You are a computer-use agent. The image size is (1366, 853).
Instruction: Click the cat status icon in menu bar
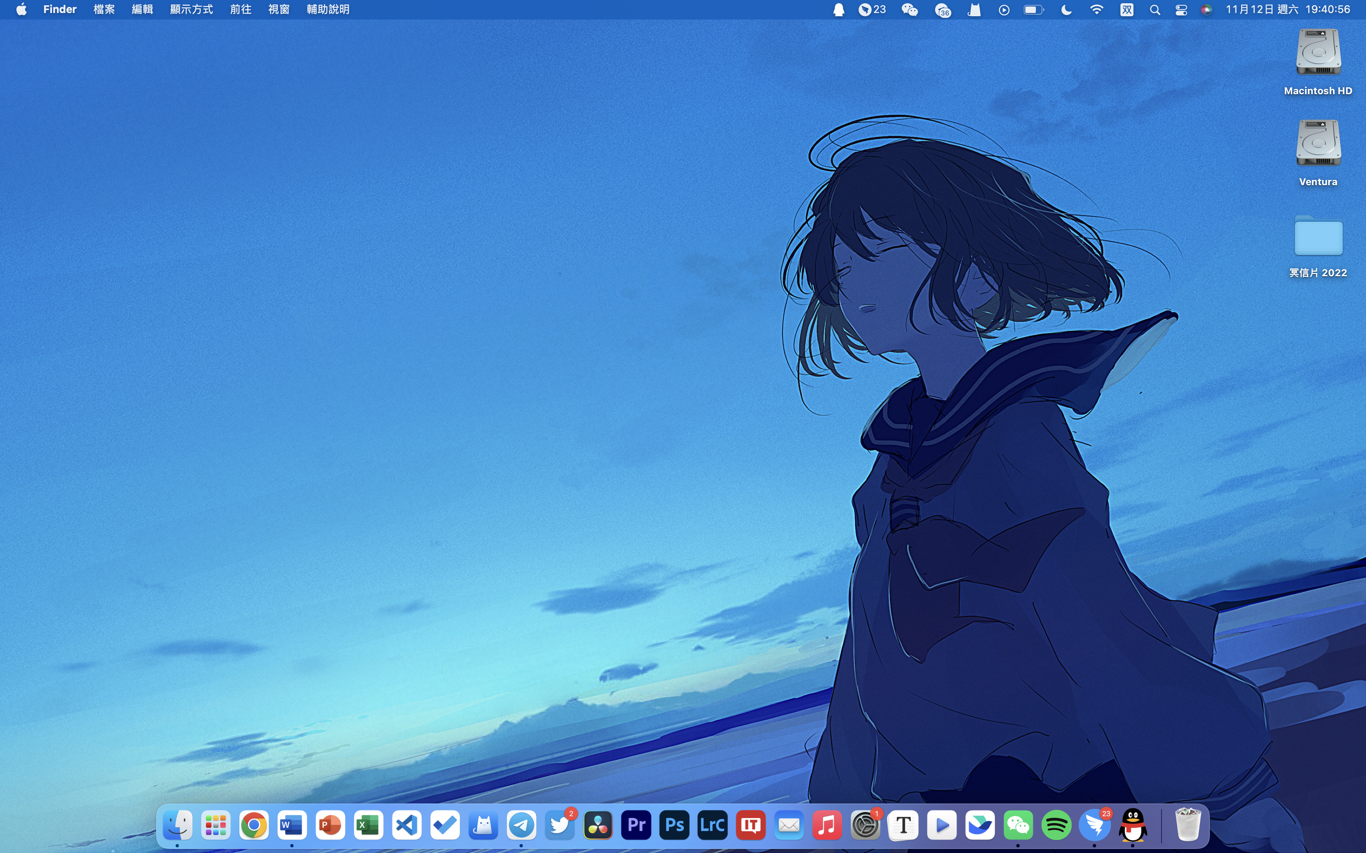point(974,10)
